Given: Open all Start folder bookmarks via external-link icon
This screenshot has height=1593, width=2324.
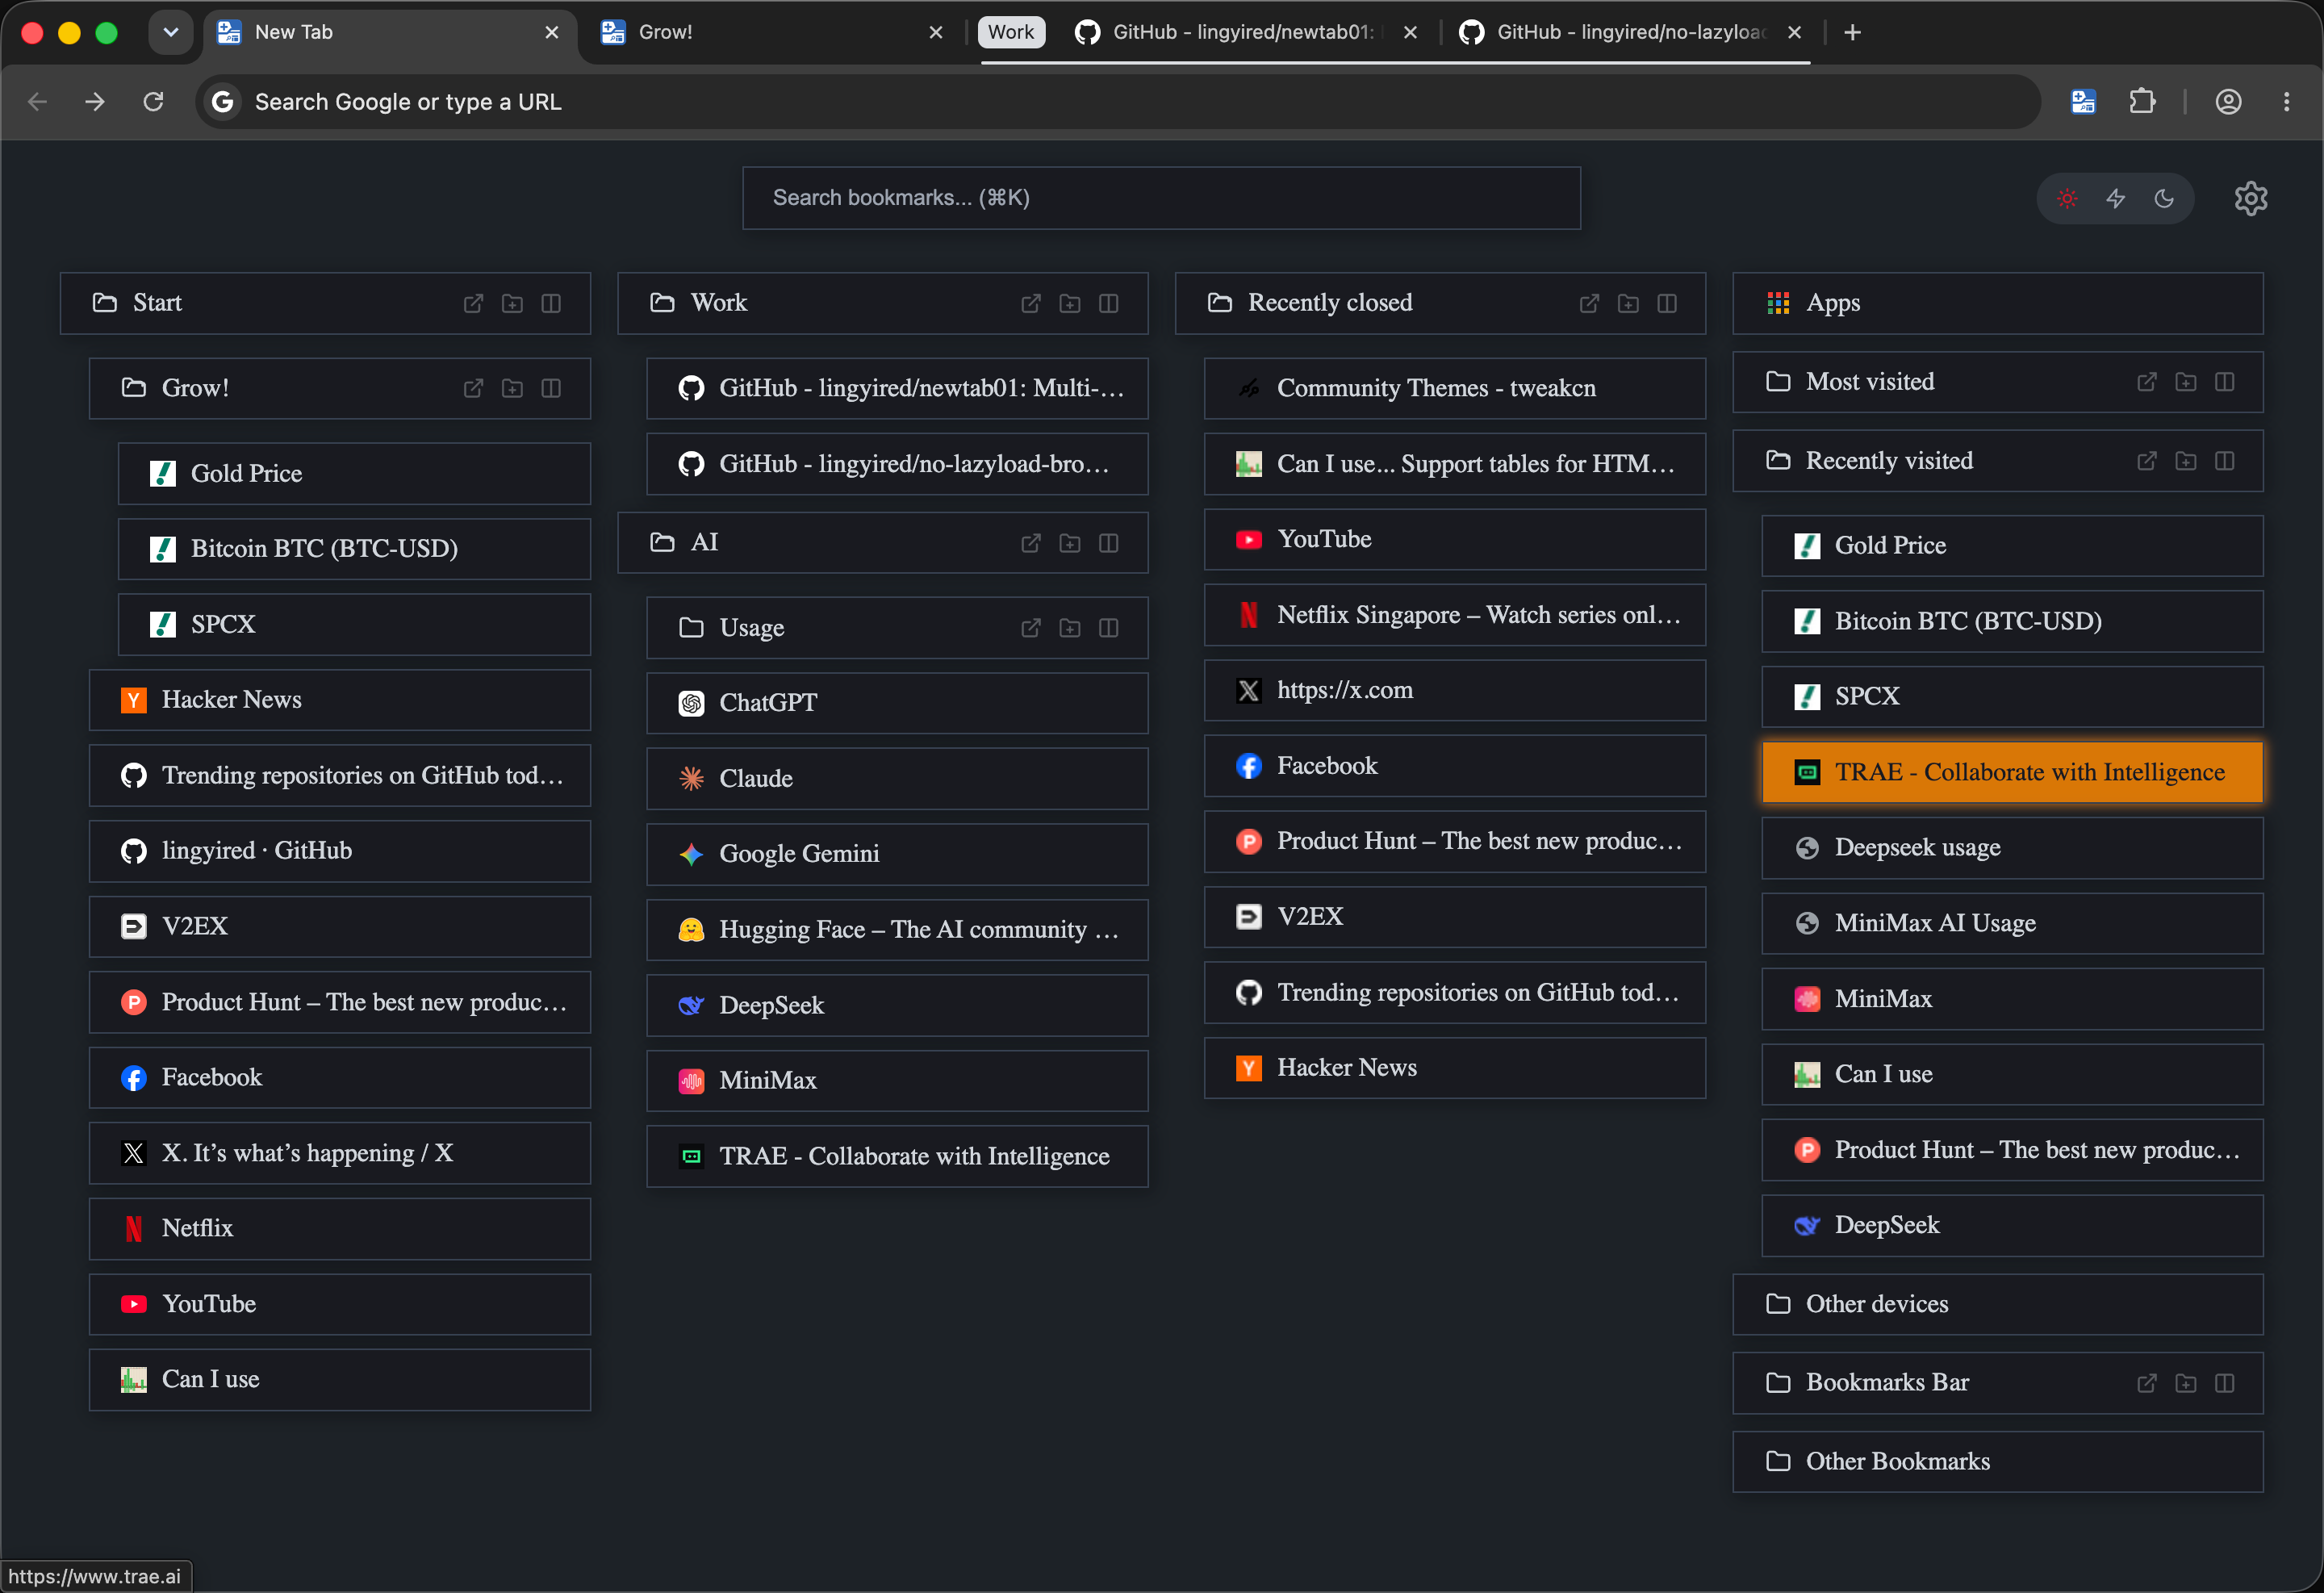Looking at the screenshot, I should (473, 303).
